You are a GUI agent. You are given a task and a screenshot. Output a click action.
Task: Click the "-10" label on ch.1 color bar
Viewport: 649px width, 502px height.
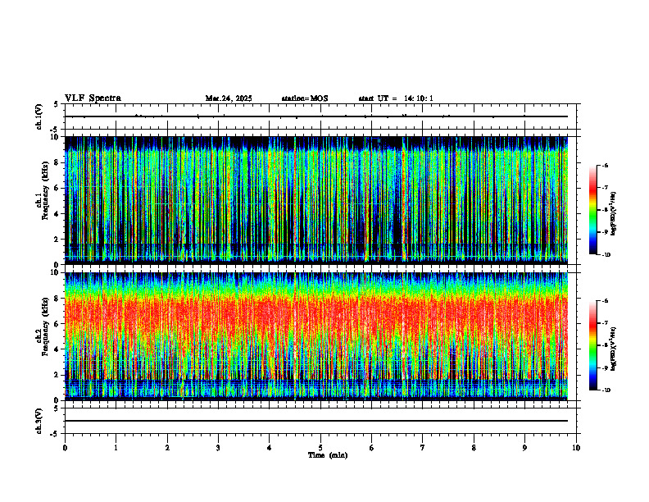605,254
